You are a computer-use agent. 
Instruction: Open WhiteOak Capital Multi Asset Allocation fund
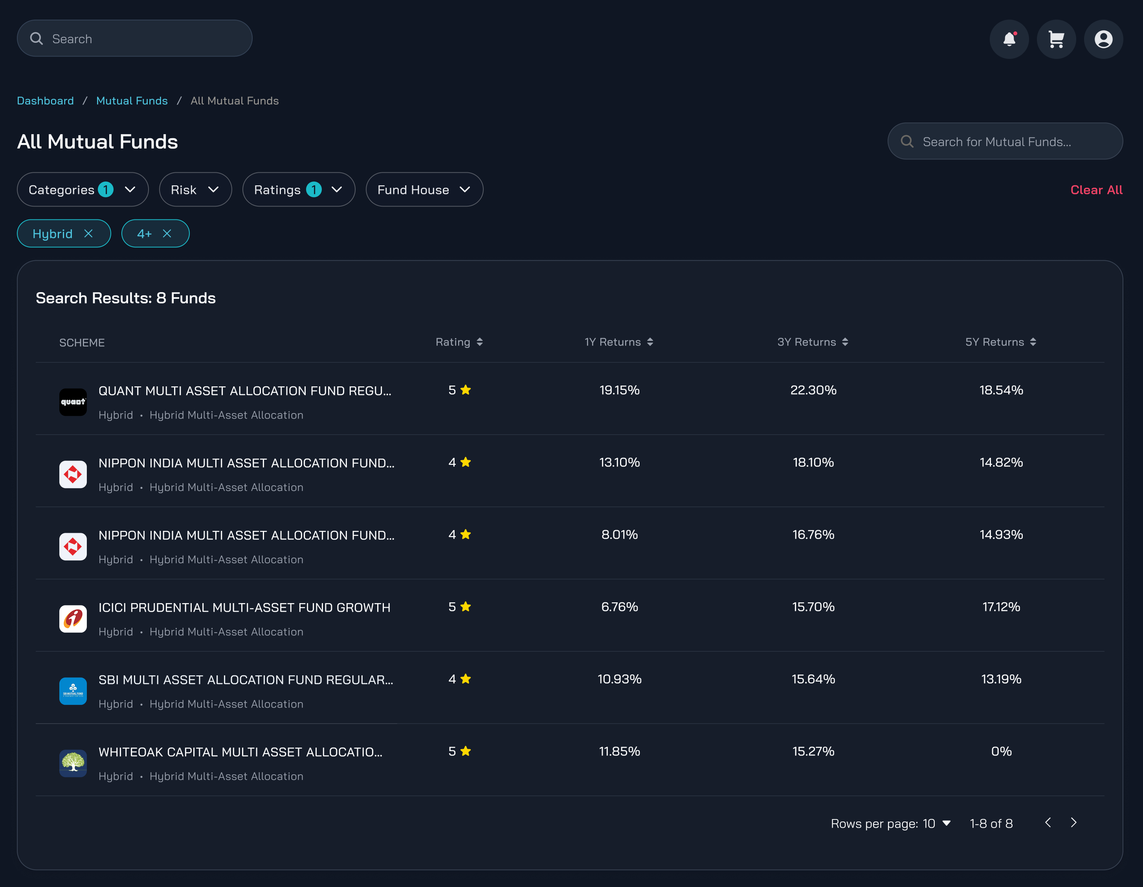(241, 752)
